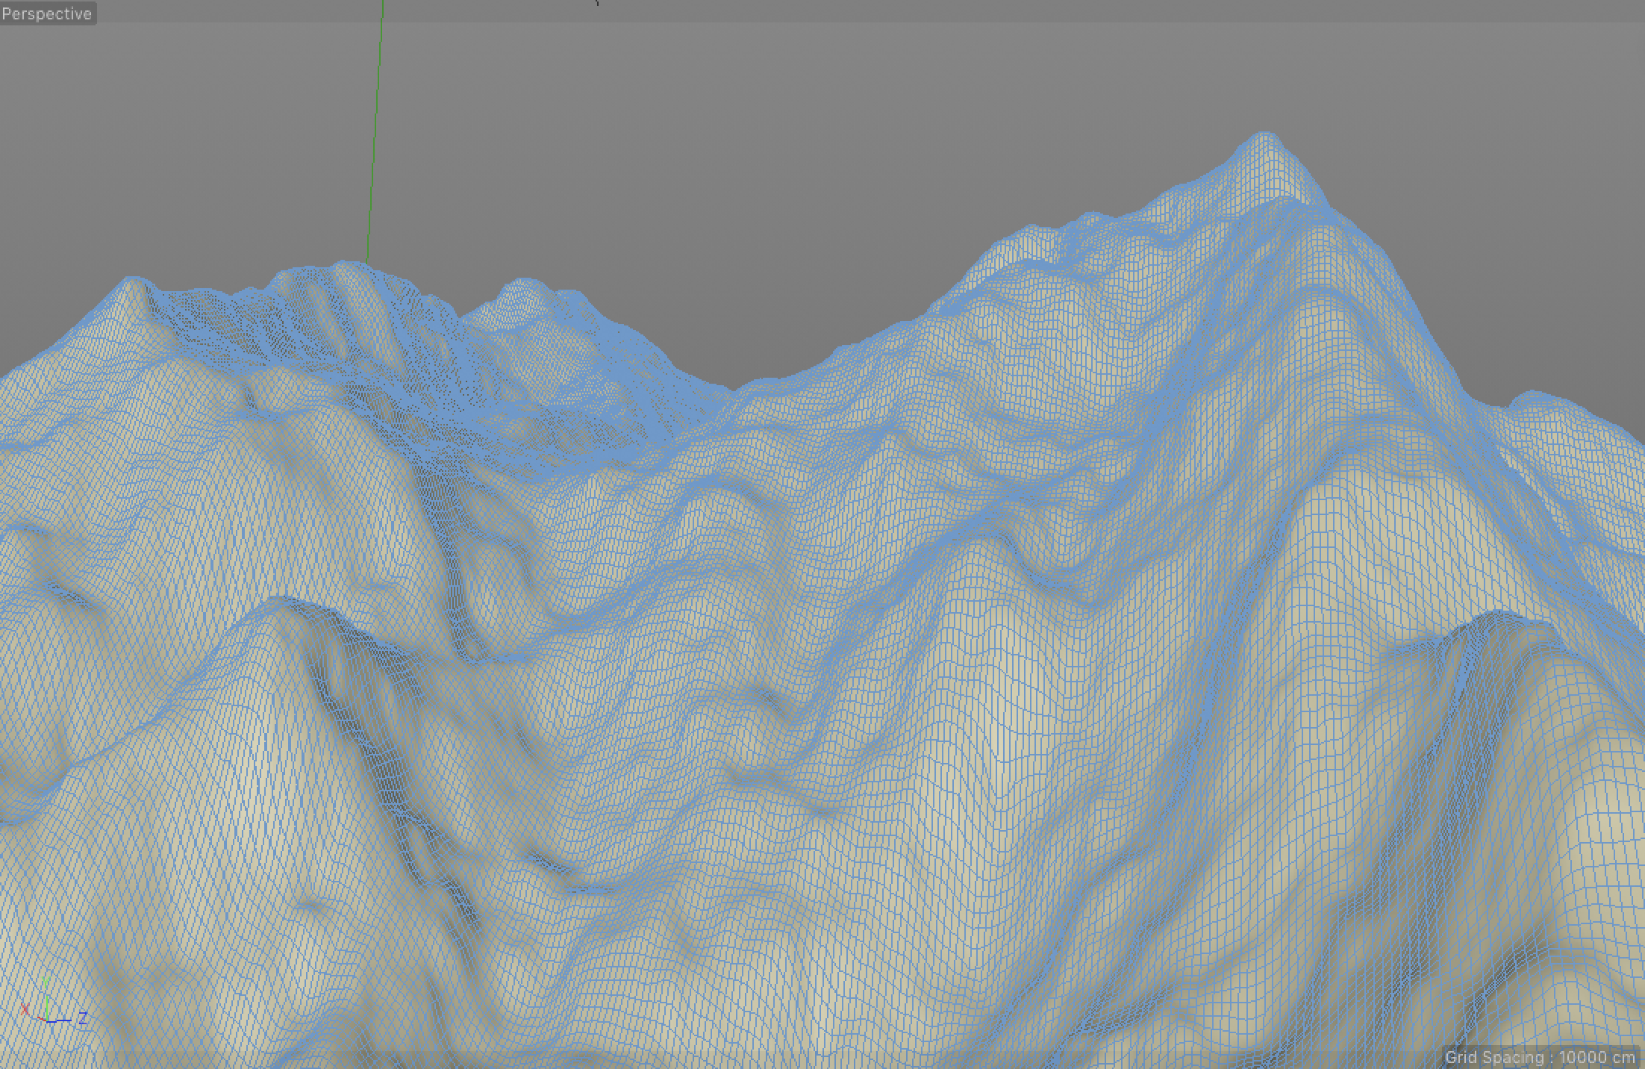Click the Perspective view label
This screenshot has height=1069, width=1645.
[46, 13]
